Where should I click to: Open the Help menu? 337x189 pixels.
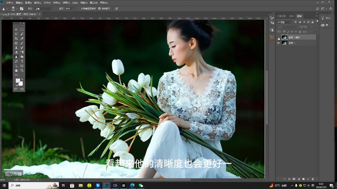click(104, 3)
